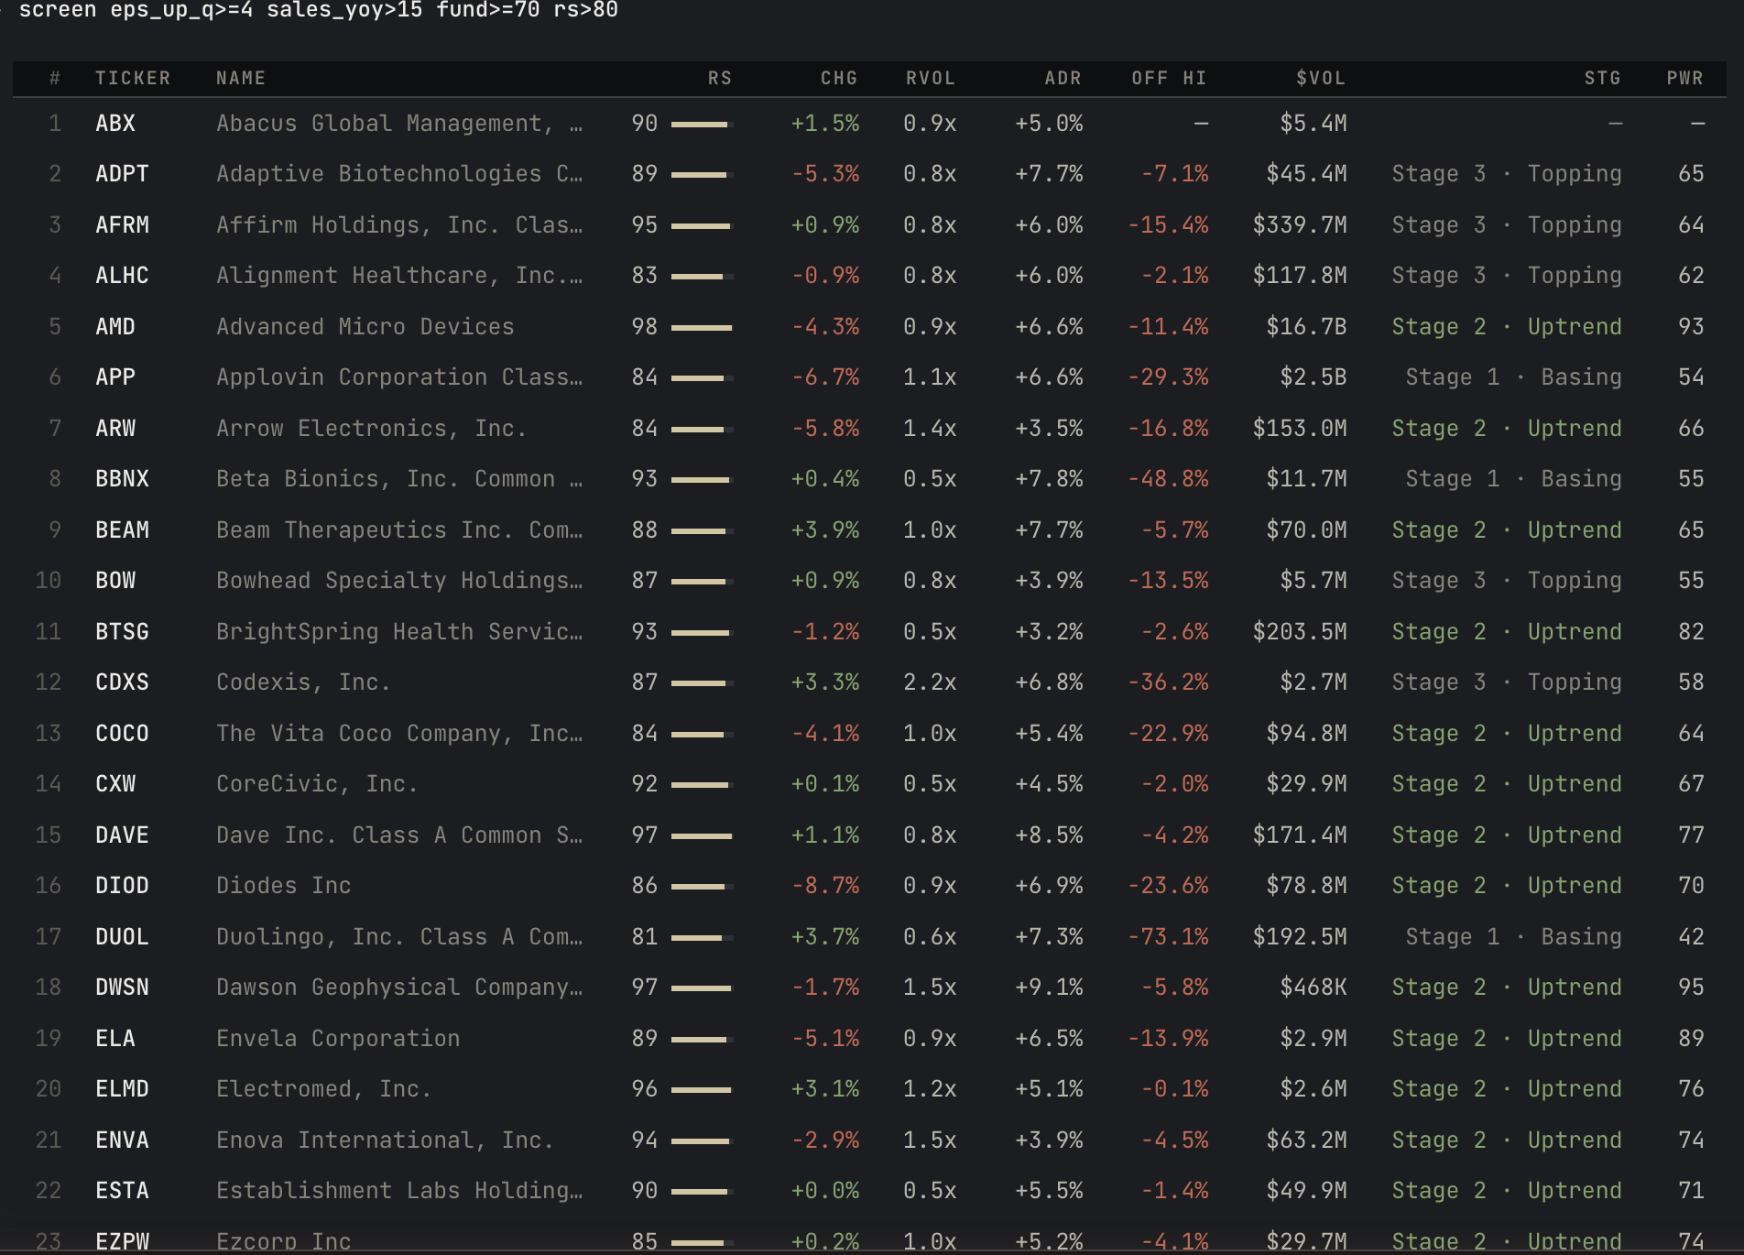1744x1255 pixels.
Task: Click the name Codexis, Inc.
Action: 304,682
